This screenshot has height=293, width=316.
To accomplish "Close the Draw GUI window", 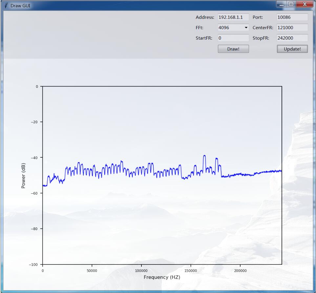I will click(305, 4).
